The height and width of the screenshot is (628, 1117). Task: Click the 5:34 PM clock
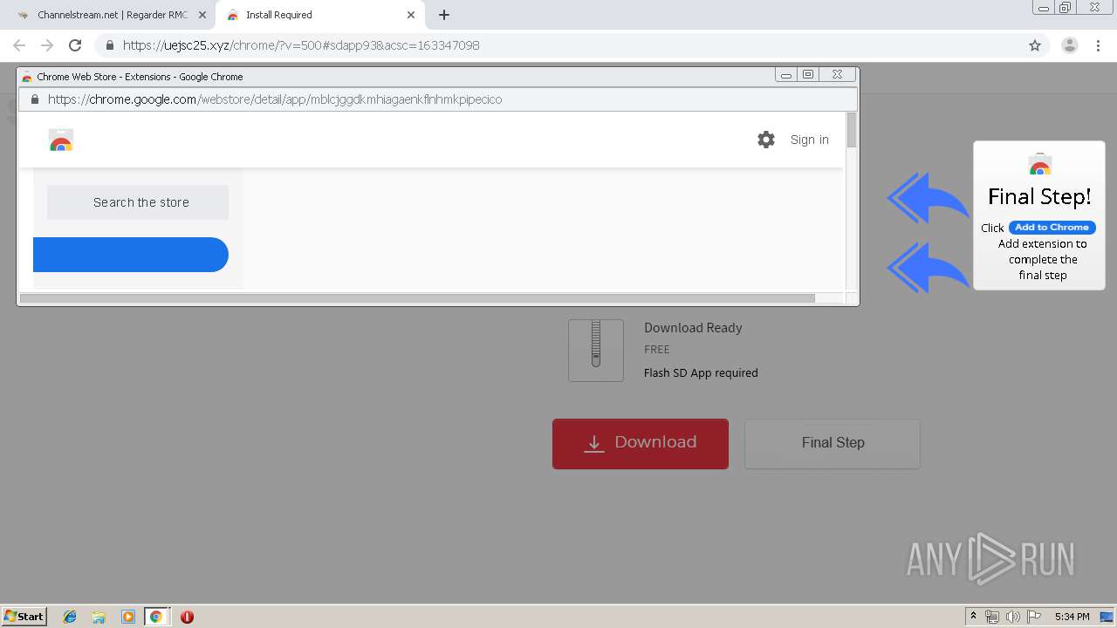pos(1072,617)
